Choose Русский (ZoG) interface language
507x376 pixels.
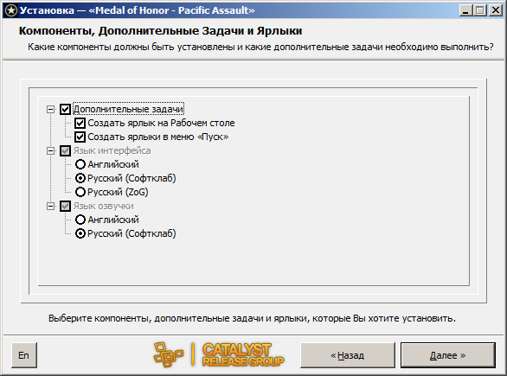80,192
